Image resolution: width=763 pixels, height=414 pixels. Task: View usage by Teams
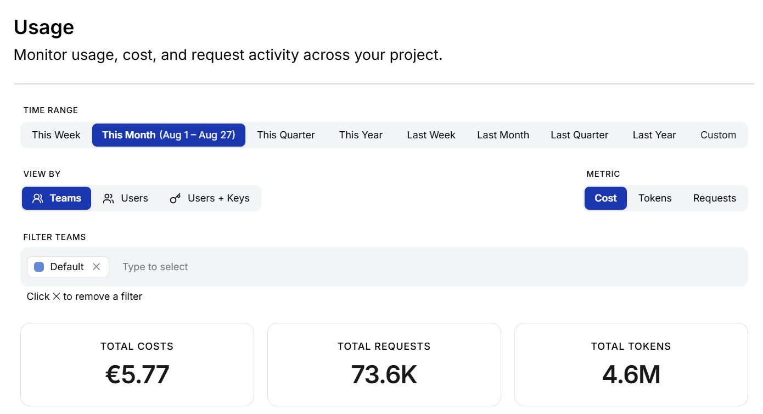coord(57,198)
